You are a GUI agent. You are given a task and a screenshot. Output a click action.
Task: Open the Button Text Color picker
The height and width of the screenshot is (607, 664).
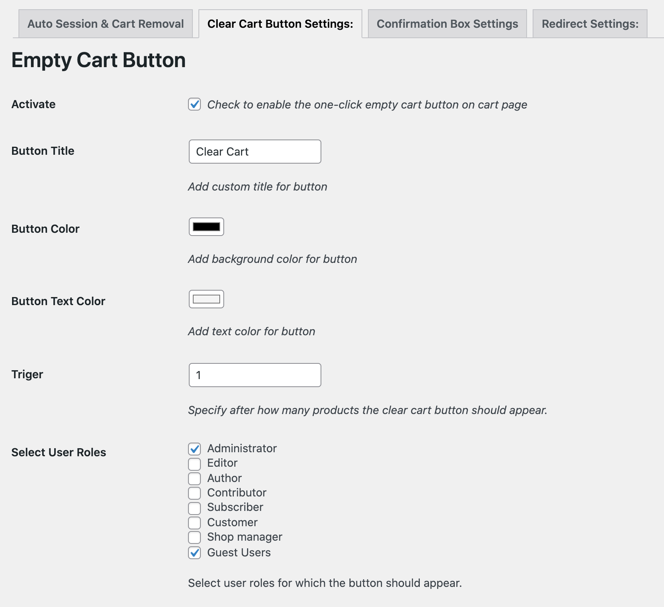(206, 299)
